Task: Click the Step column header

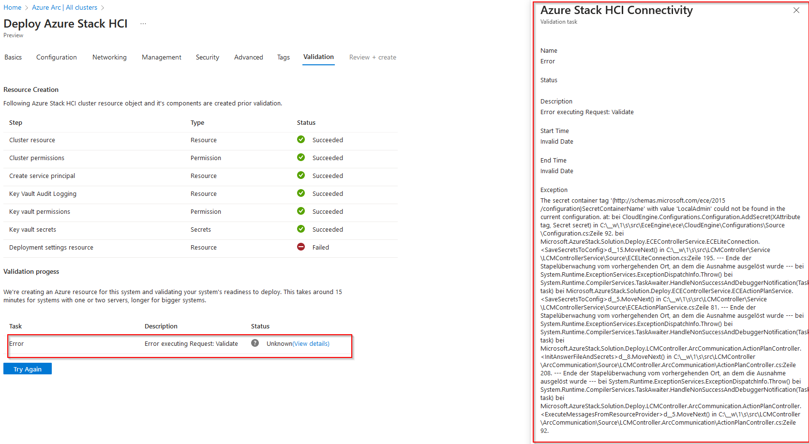Action: (15, 122)
